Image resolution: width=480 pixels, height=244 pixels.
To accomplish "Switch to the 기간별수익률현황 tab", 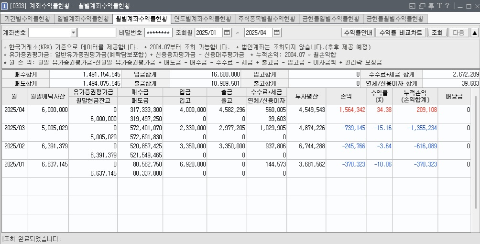I will (27, 19).
